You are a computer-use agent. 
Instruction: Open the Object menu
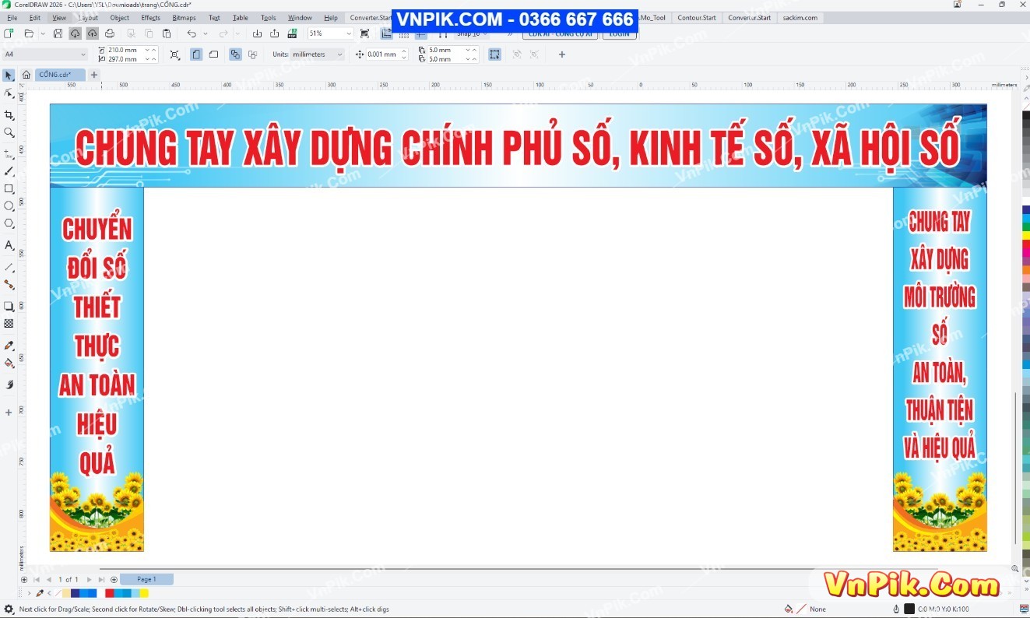120,18
